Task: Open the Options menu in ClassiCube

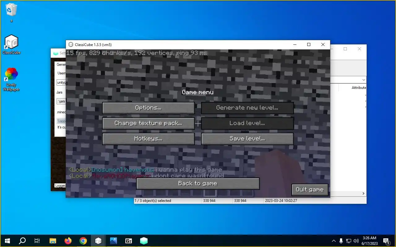Action: (148, 108)
